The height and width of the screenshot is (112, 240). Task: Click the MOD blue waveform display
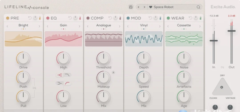pyautogui.click(x=144, y=39)
